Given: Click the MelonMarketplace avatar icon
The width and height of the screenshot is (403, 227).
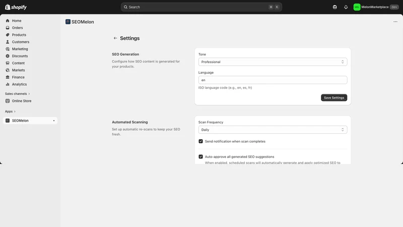Looking at the screenshot, I should click(x=357, y=7).
